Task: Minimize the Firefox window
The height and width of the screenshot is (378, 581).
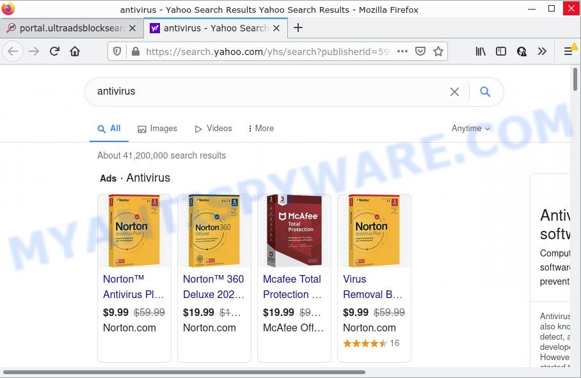Action: 531,8
